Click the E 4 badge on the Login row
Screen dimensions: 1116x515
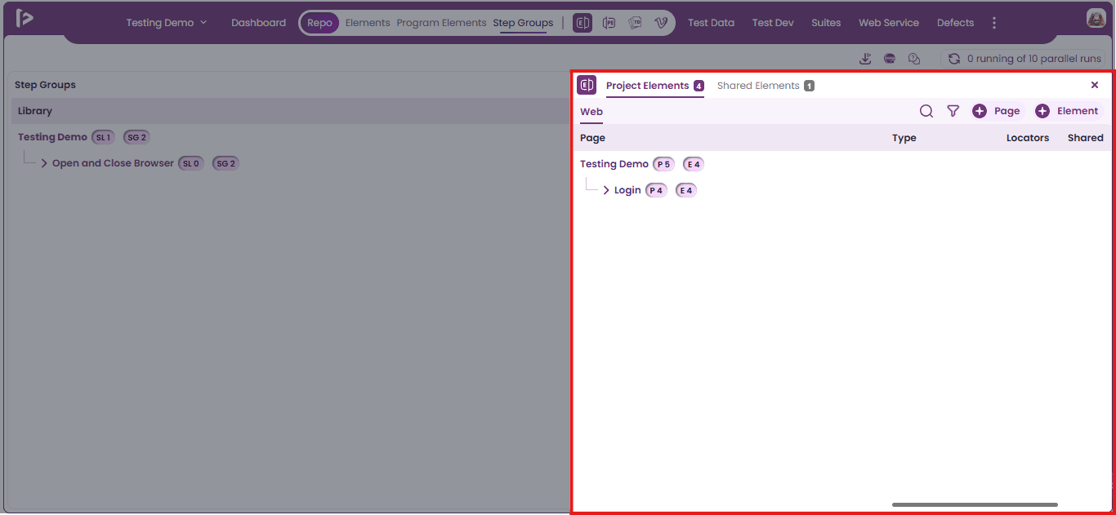[686, 190]
